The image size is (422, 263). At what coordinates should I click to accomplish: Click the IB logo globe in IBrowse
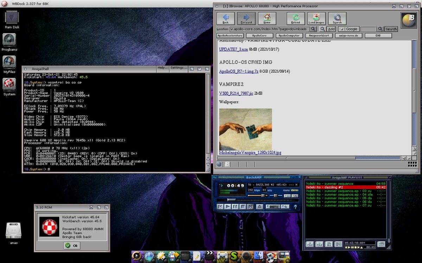click(x=409, y=20)
